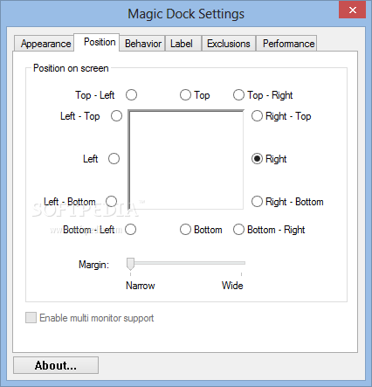Click the selected Right radio button
This screenshot has width=372, height=387.
point(257,159)
